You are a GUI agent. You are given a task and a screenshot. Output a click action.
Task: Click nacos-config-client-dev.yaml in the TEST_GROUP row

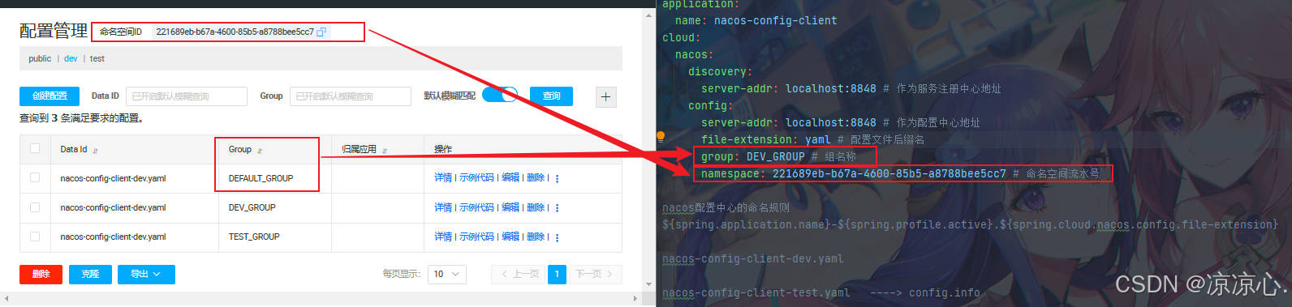113,237
